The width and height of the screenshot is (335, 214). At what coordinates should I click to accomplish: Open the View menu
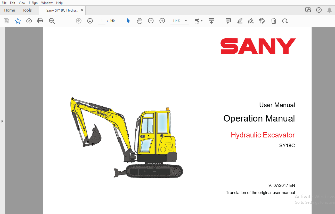click(22, 3)
